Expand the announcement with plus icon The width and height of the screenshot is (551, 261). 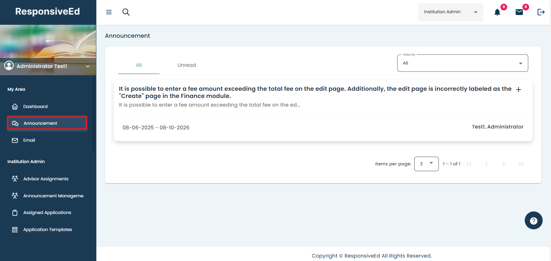pyautogui.click(x=518, y=90)
